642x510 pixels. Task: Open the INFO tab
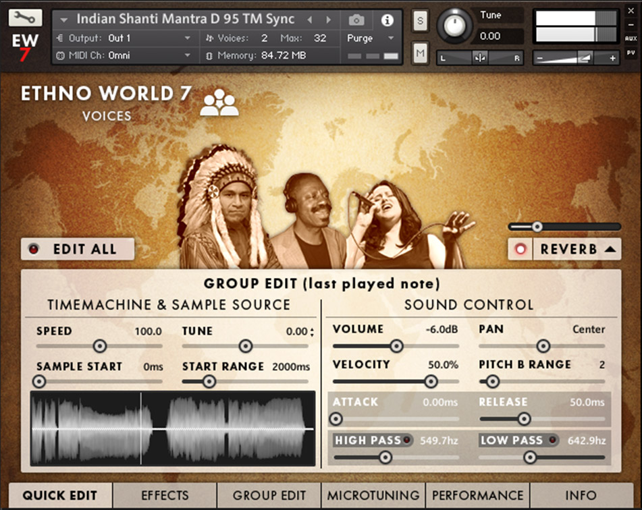[581, 495]
